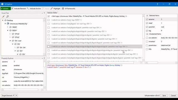Collapse the Unselected Items section

tap(147, 34)
